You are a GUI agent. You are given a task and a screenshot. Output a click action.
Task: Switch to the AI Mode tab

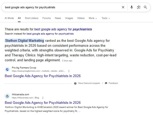click(x=9, y=18)
